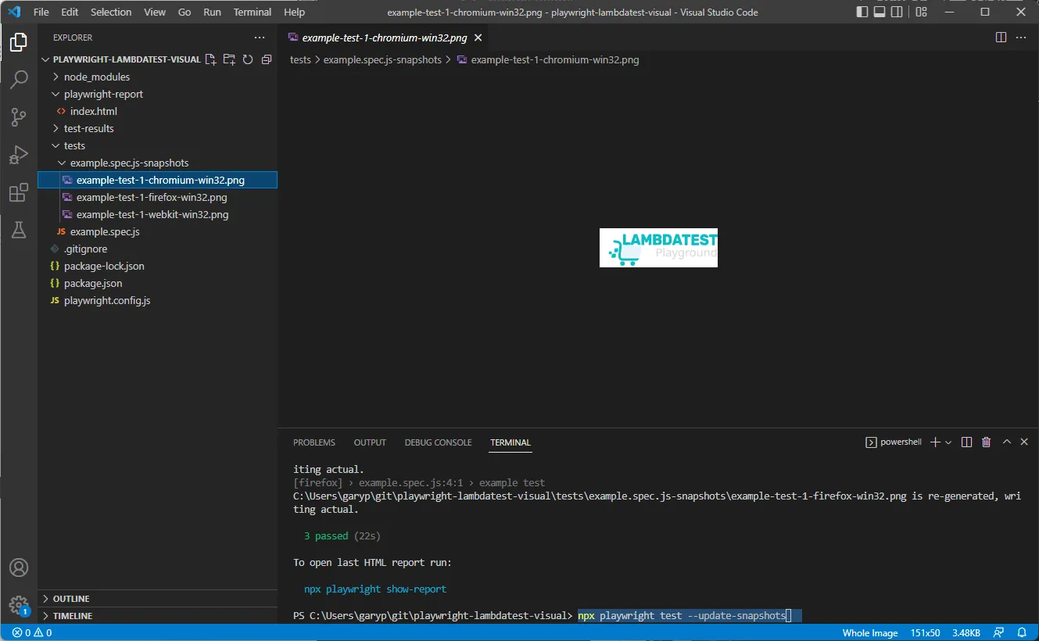Open the Accounts menu icon
This screenshot has height=641, width=1039.
(x=19, y=568)
